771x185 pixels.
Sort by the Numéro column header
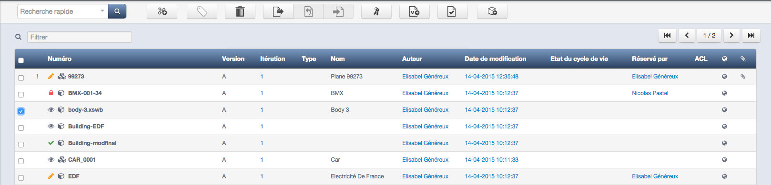pos(60,58)
